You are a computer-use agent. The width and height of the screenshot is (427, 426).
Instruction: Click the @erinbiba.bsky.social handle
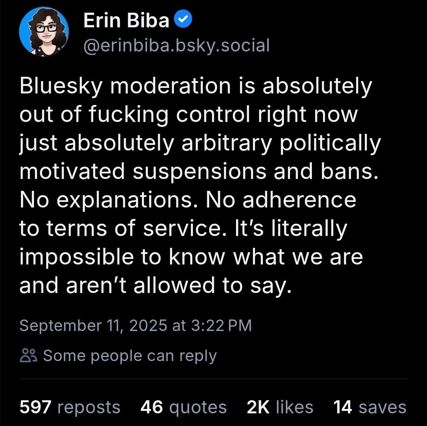[176, 46]
